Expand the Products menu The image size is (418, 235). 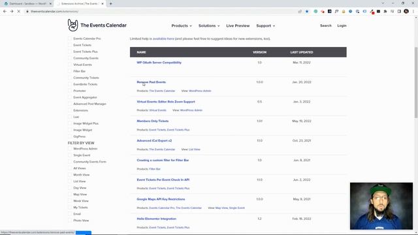tap(182, 26)
